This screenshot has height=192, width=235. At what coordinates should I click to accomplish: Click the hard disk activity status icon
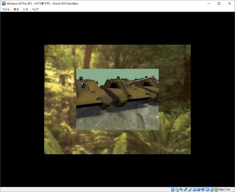tap(173, 189)
